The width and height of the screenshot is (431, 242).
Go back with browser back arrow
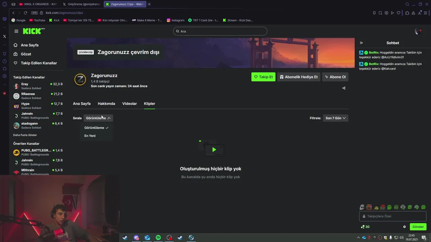coord(13,13)
